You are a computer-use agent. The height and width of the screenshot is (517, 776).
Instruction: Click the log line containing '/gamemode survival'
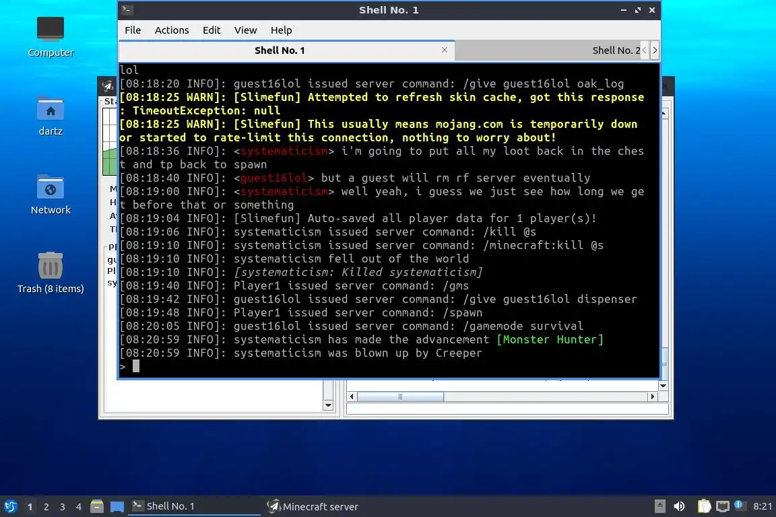[x=352, y=326]
